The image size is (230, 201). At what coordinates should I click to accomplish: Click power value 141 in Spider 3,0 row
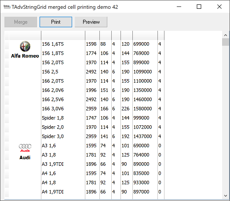pyautogui.click(x=104, y=136)
